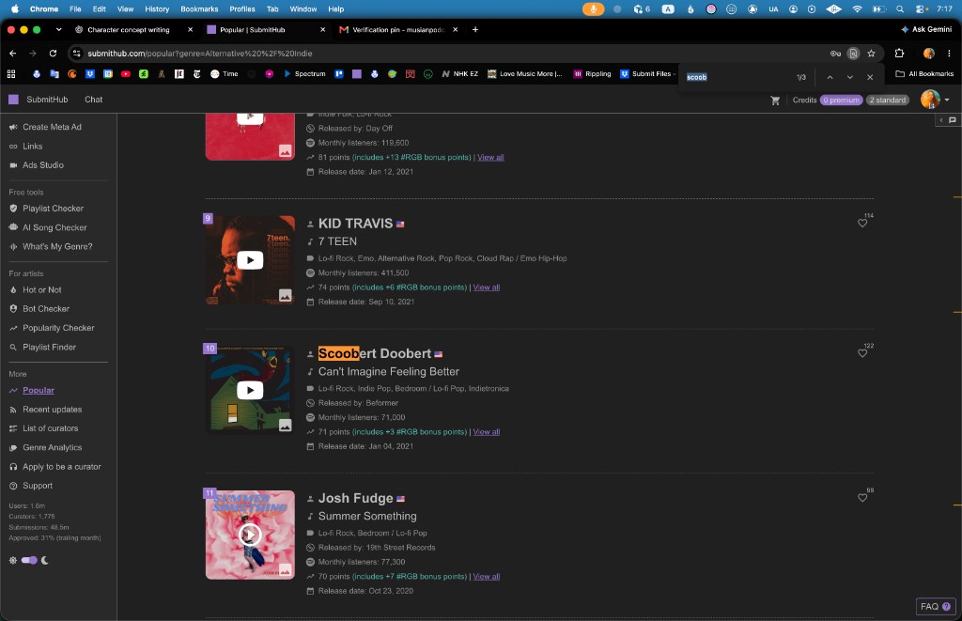Viewport: 962px width, 621px height.
Task: Reload the page
Action: click(53, 54)
